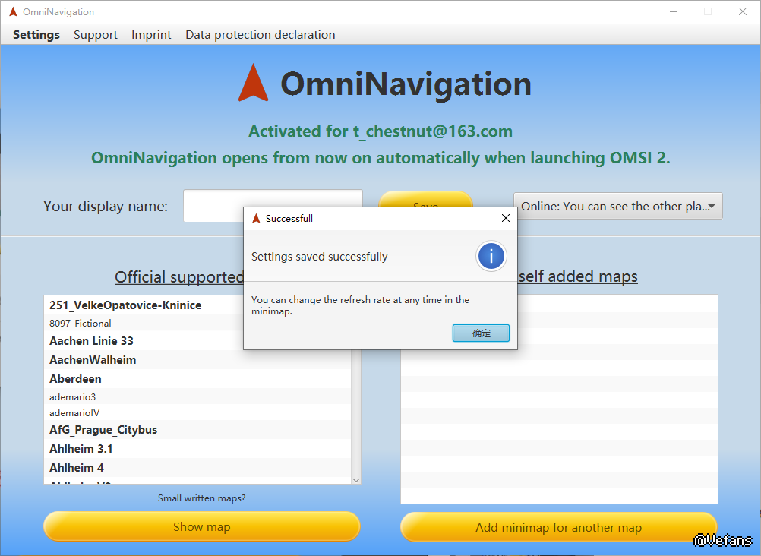Click the Small written maps? link

202,498
